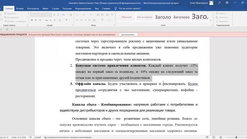This screenshot has height=139, width=247.
Task: Click the Decrease Indent icon
Action: (x=98, y=15)
